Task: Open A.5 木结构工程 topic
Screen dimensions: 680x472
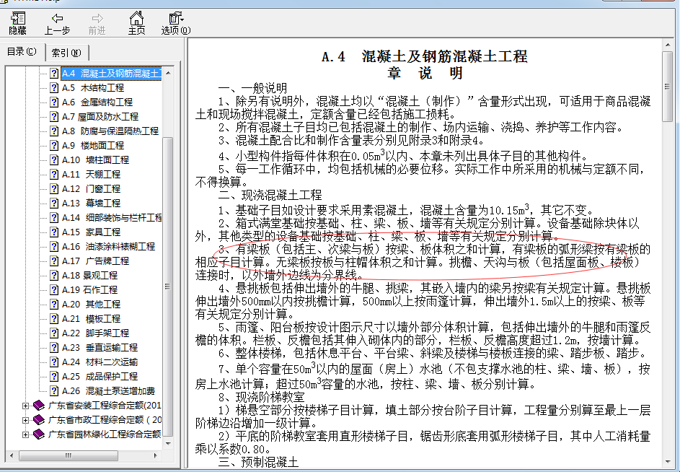Action: point(93,88)
